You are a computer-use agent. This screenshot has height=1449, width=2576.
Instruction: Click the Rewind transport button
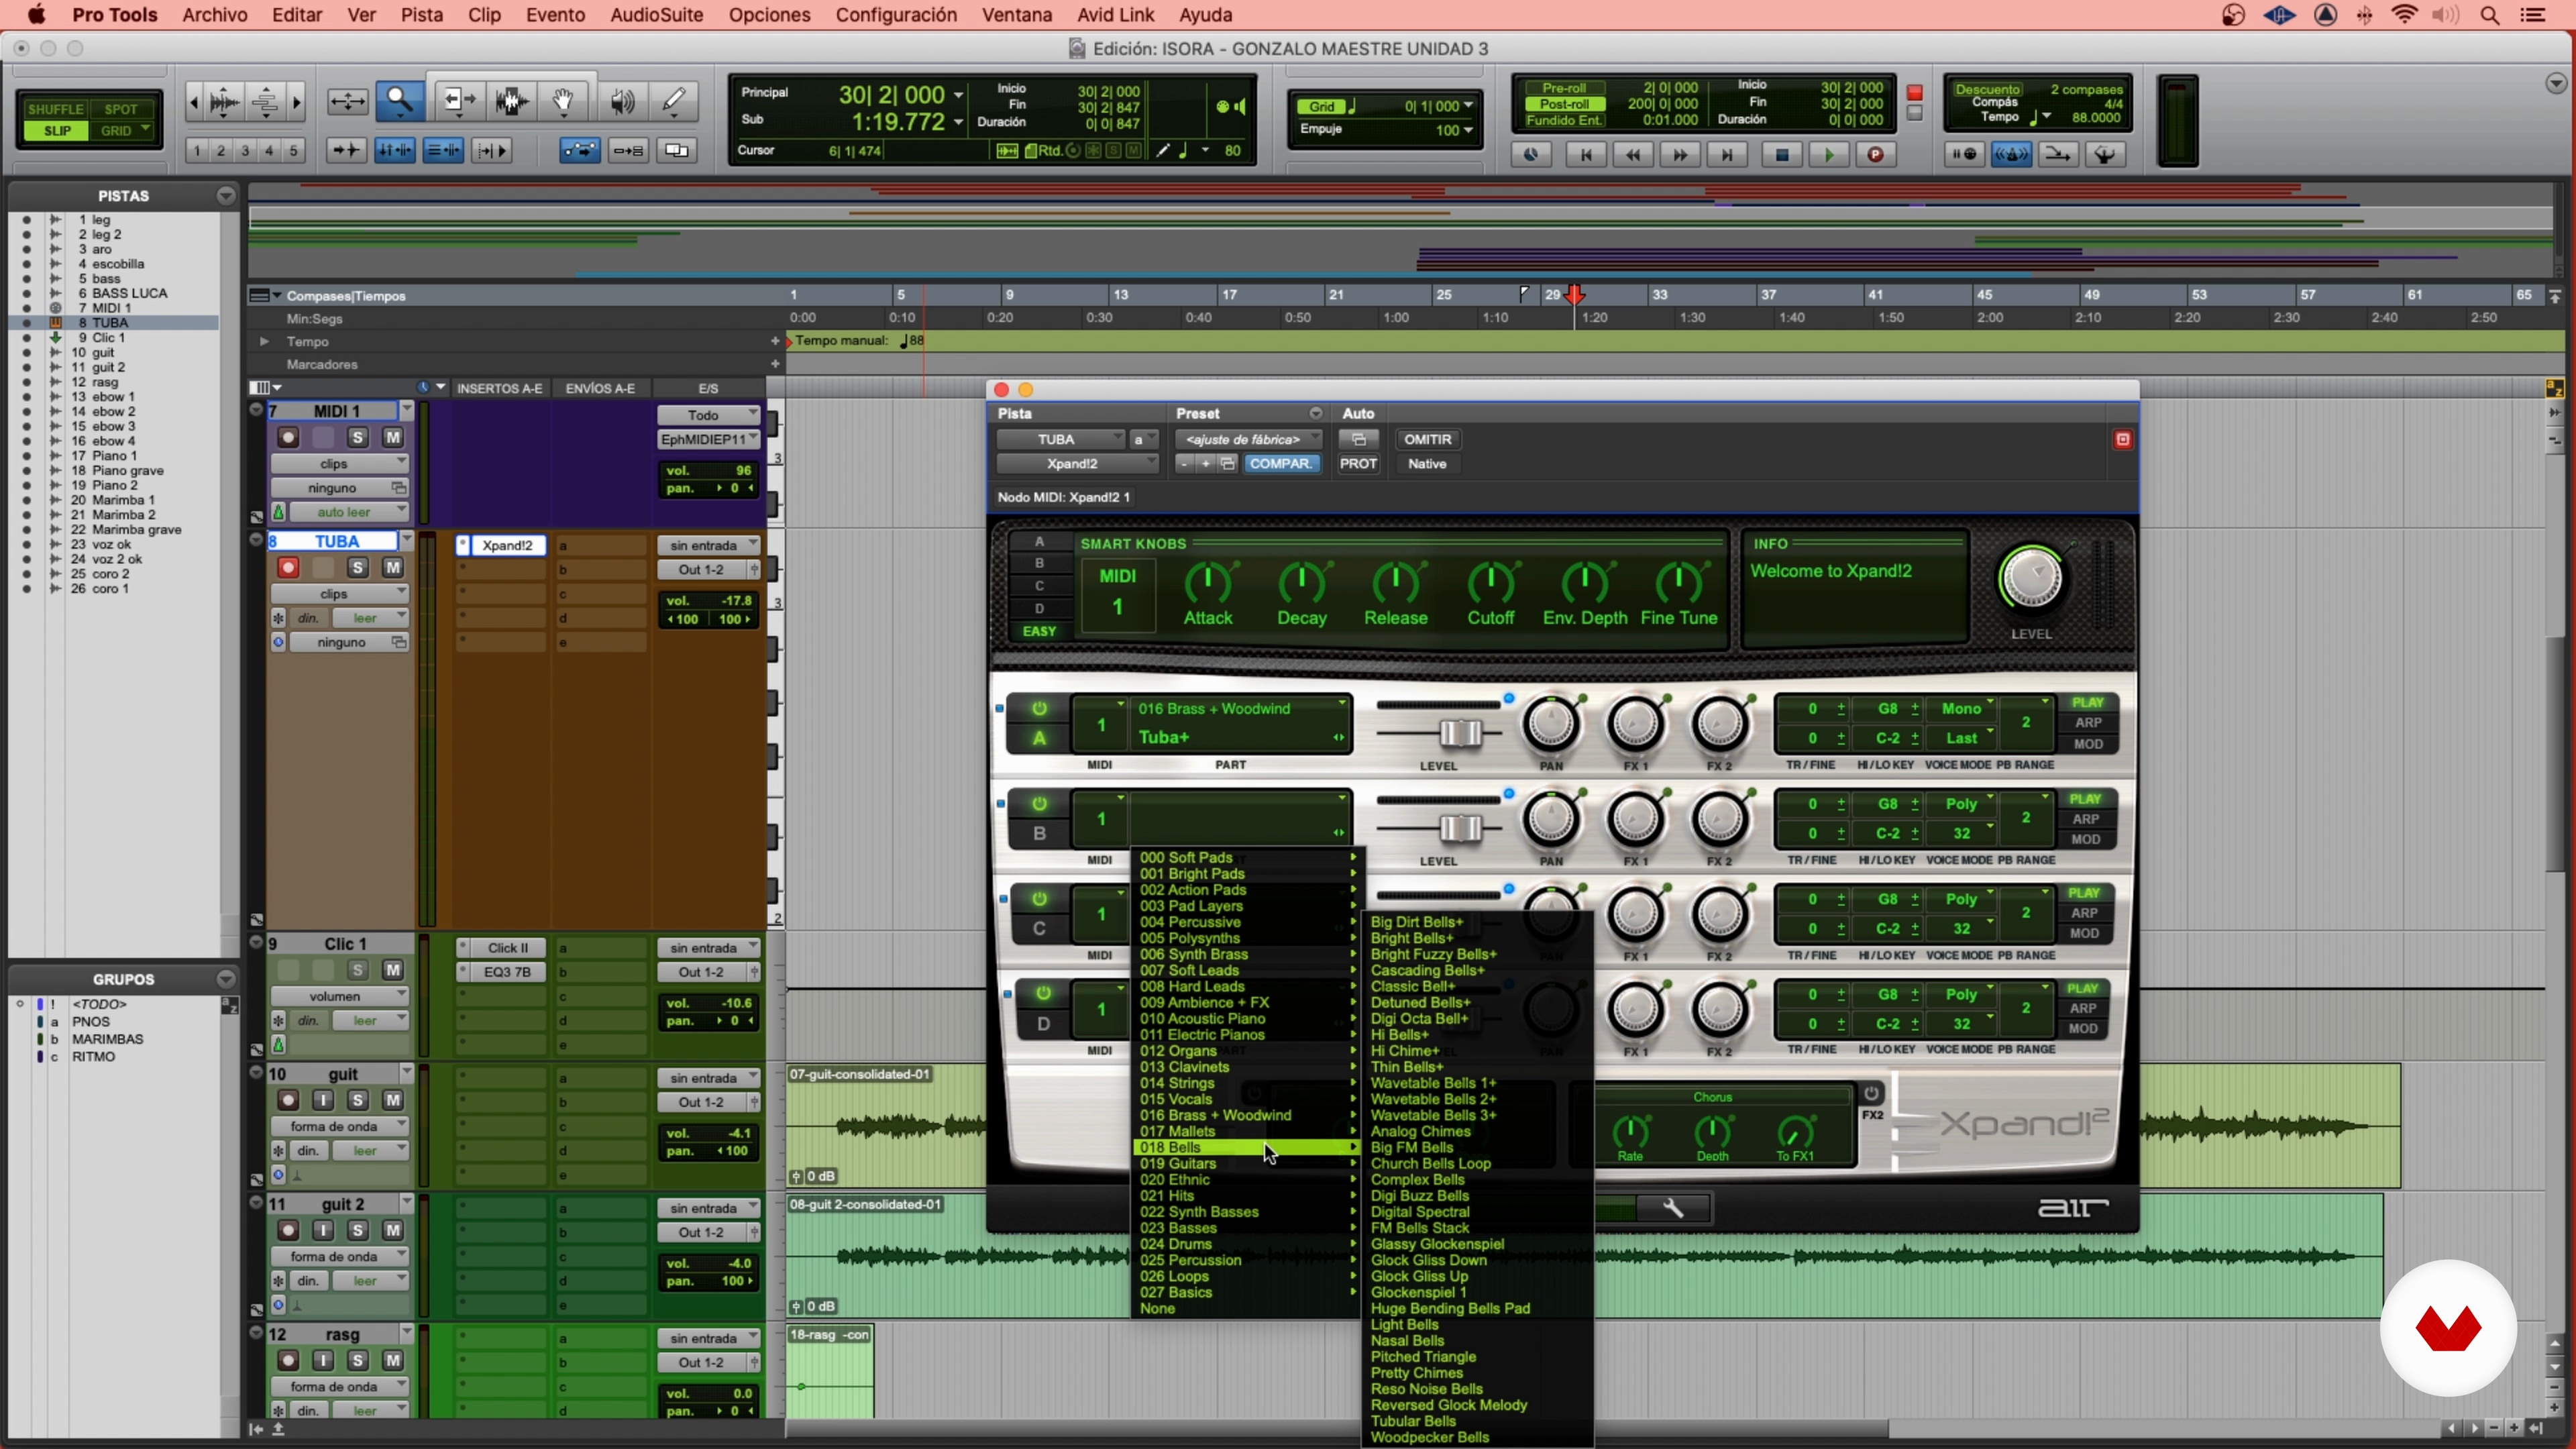[1633, 155]
